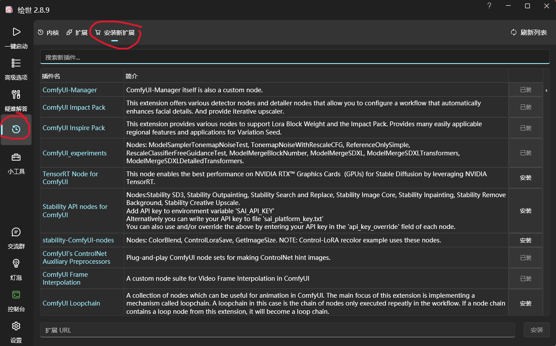Install Stability API nodes for ComfyUI
Image resolution: width=556 pixels, height=346 pixels.
pos(525,211)
